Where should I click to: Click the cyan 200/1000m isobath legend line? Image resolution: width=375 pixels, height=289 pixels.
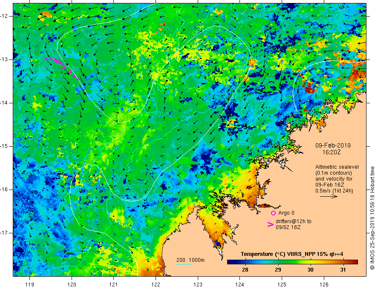pyautogui.click(x=183, y=264)
